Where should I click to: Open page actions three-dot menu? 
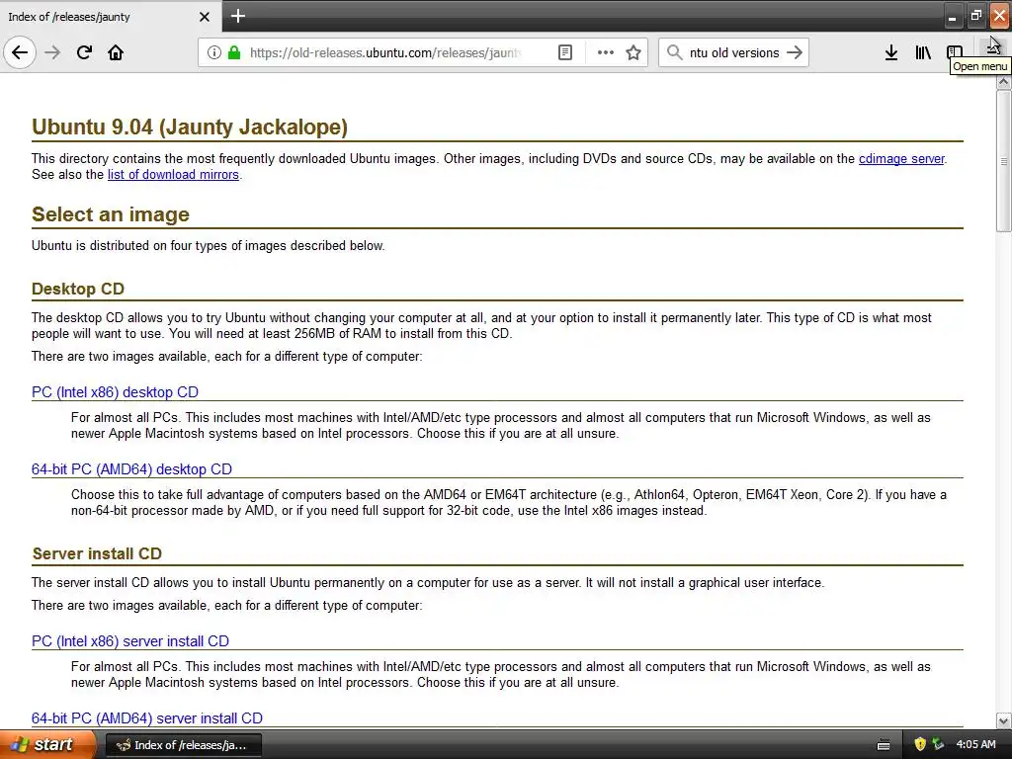point(606,52)
